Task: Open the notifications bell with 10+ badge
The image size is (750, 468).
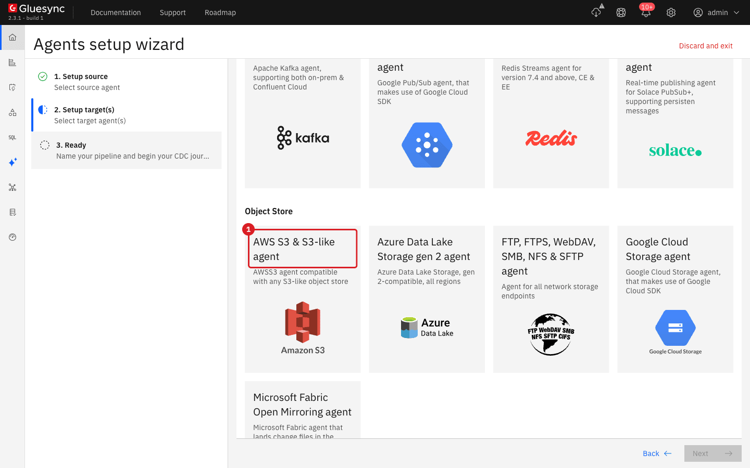Action: click(x=646, y=11)
